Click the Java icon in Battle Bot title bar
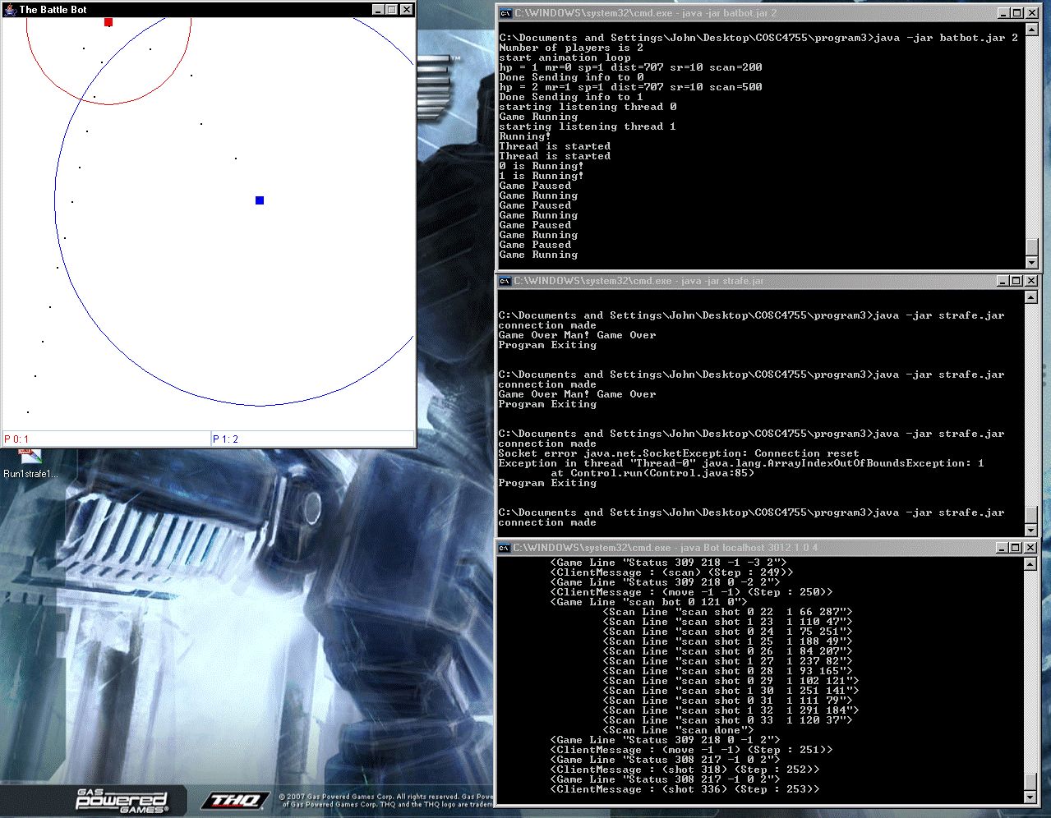This screenshot has width=1051, height=818. pyautogui.click(x=10, y=10)
